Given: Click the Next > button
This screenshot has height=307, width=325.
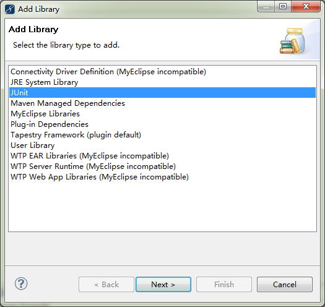Looking at the screenshot, I should coord(163,284).
